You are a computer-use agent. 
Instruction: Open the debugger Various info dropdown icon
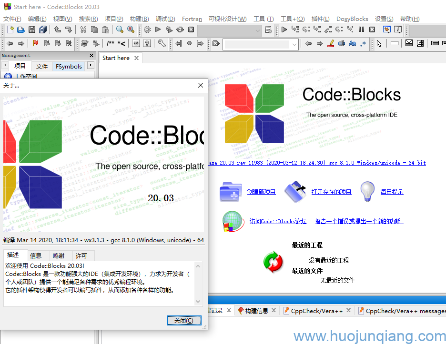pyautogui.click(x=398, y=29)
